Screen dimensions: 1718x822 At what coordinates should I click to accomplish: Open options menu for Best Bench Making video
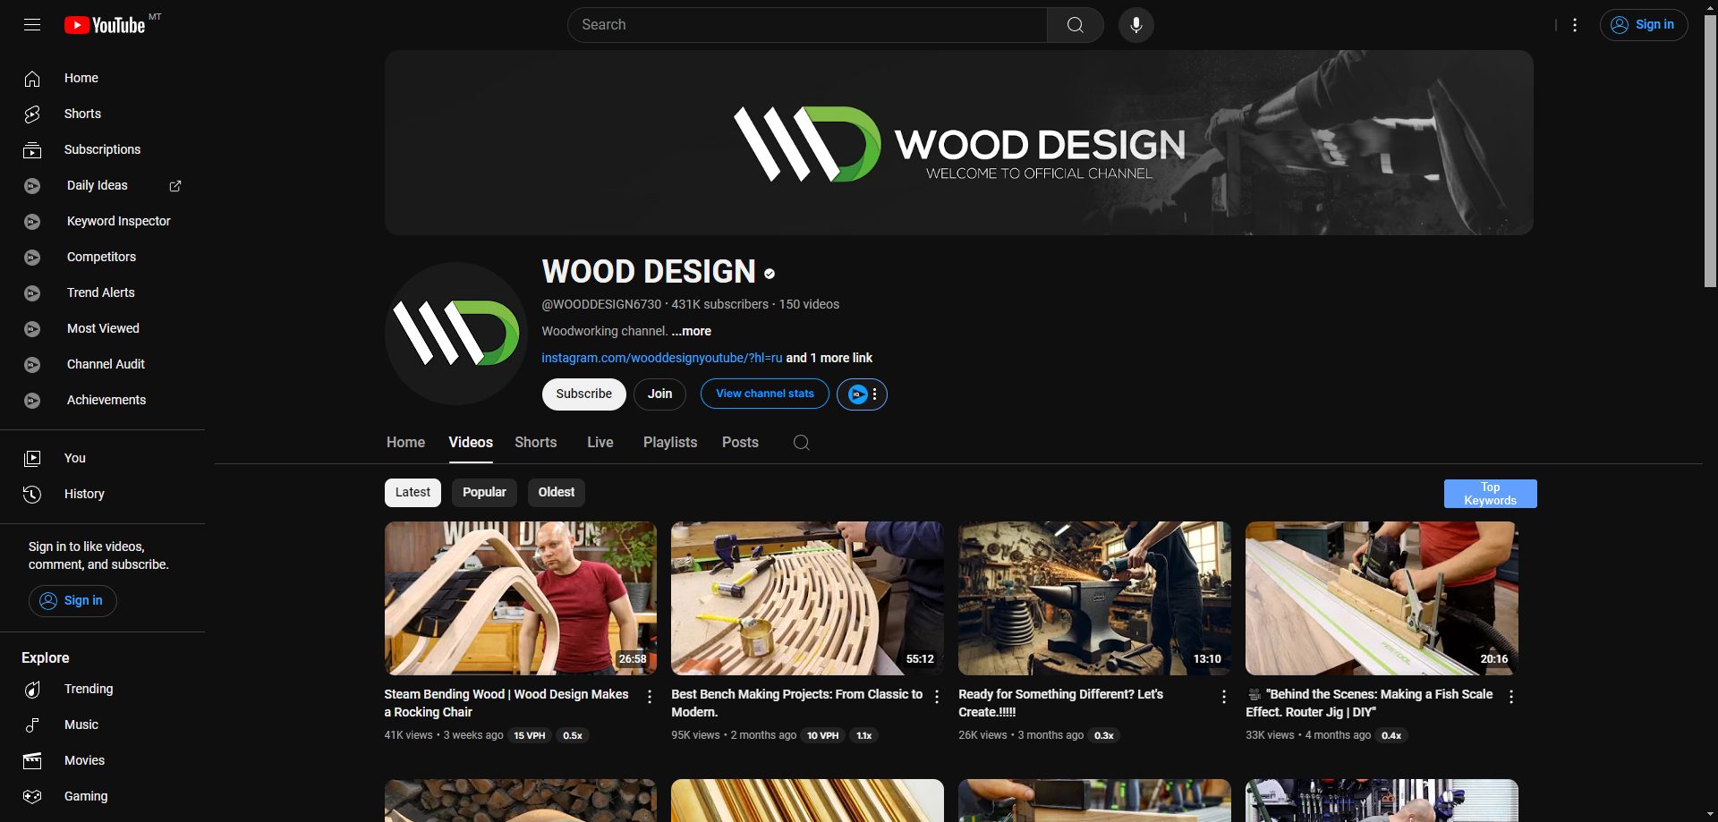[937, 697]
